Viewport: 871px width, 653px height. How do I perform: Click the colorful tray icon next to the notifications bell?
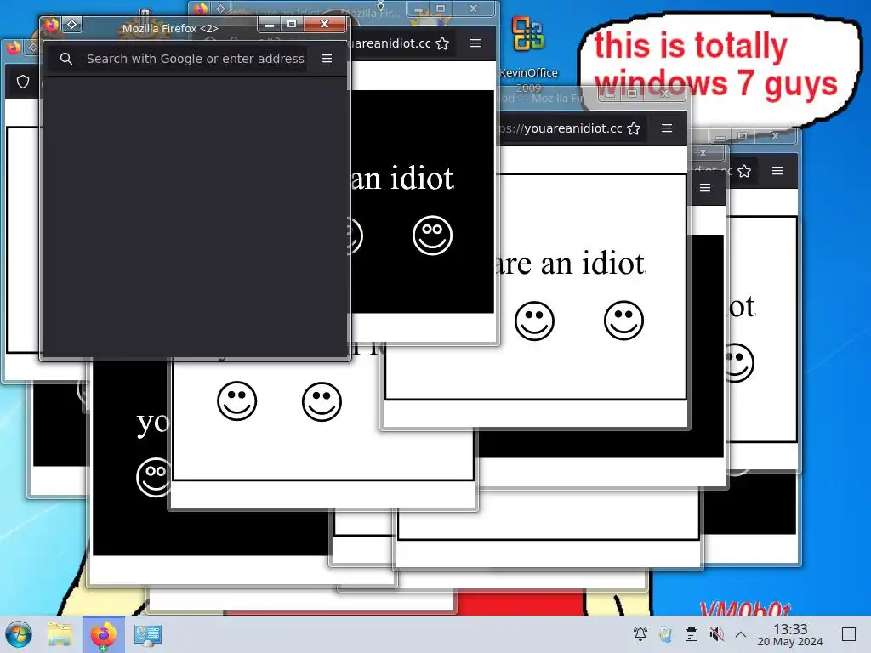665,633
